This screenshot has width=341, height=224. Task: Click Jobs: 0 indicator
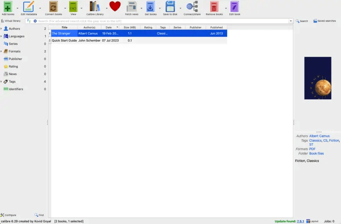click(x=329, y=221)
